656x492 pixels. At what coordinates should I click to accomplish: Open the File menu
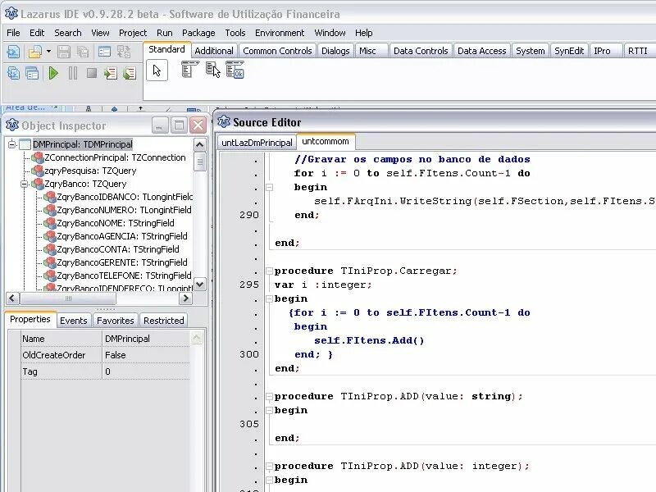[x=13, y=33]
